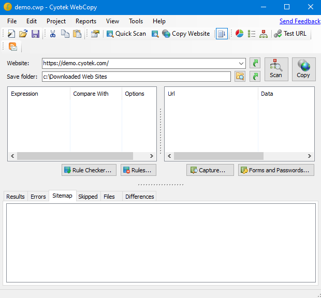321x298 pixels.
Task: Open the View menu
Action: pyautogui.click(x=112, y=21)
